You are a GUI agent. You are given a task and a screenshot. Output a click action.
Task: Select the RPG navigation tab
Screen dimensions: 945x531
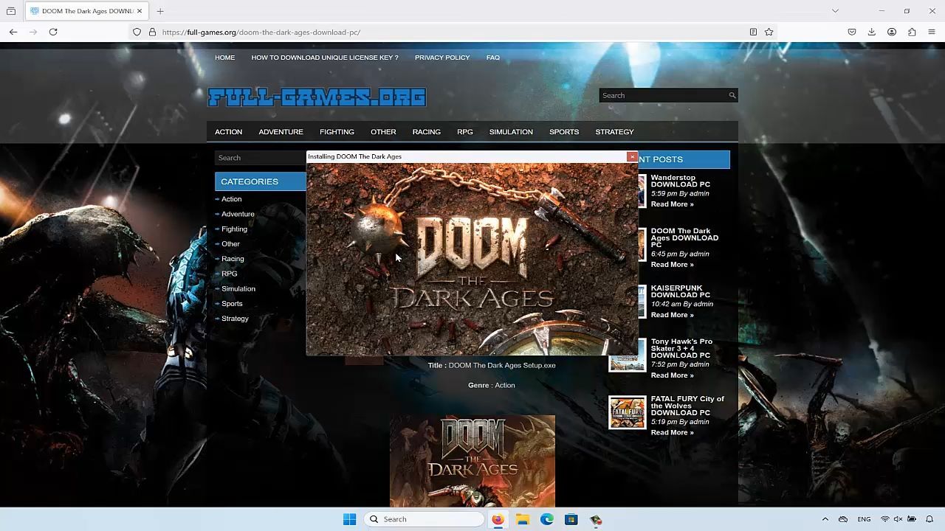pos(464,132)
